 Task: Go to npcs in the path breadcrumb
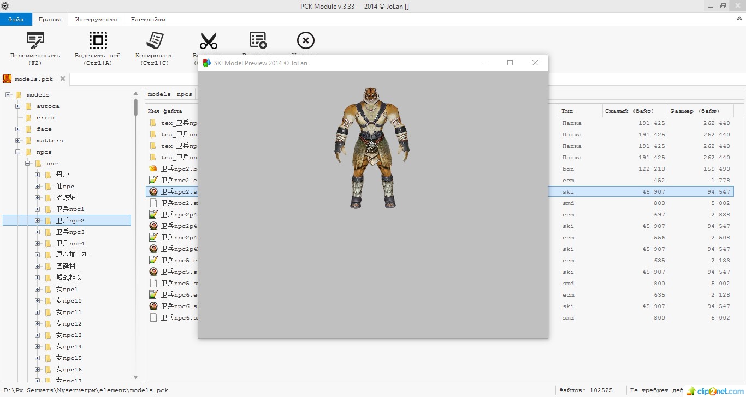pos(185,94)
